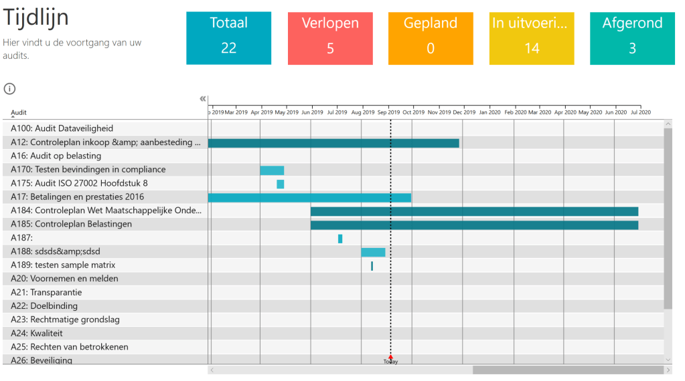Screen dimensions: 685x381
Task: Click the info icon above the Audit list
Action: pos(9,89)
